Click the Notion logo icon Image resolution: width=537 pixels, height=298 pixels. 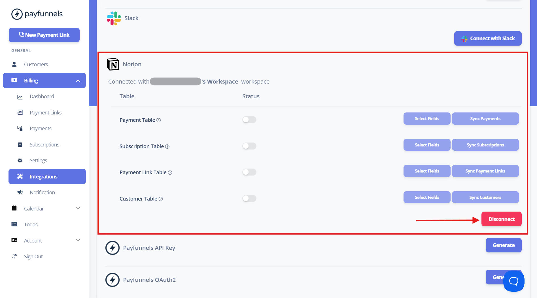click(x=113, y=64)
